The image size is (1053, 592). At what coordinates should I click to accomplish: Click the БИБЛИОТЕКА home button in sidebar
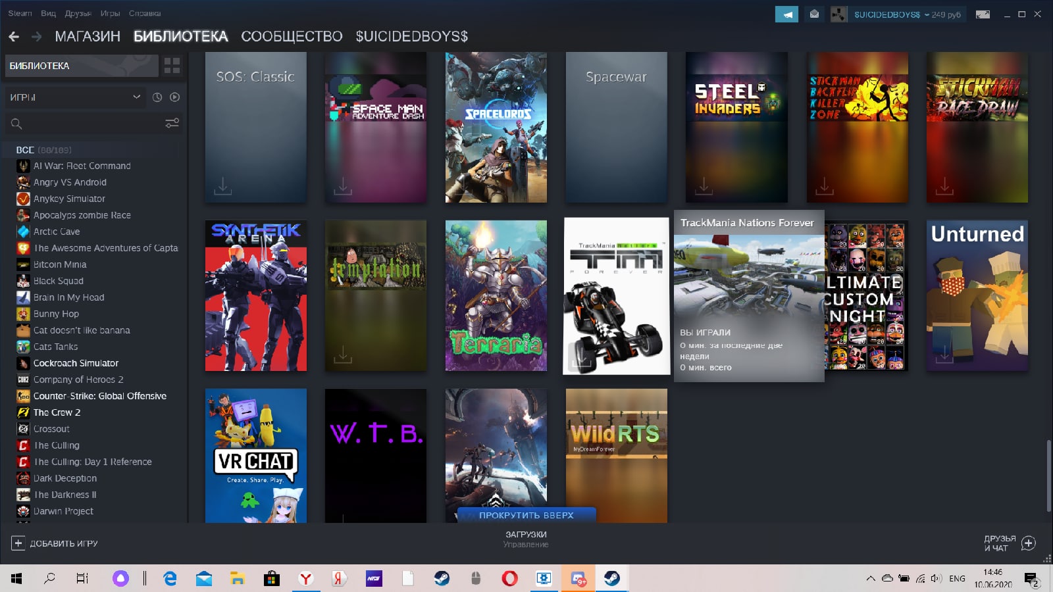82,66
